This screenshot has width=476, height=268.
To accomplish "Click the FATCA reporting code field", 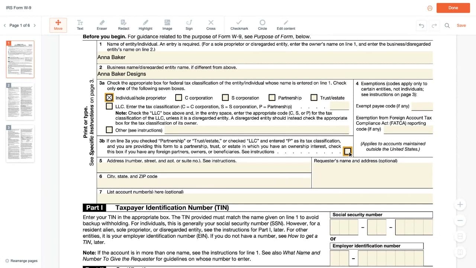I will 408,129.
